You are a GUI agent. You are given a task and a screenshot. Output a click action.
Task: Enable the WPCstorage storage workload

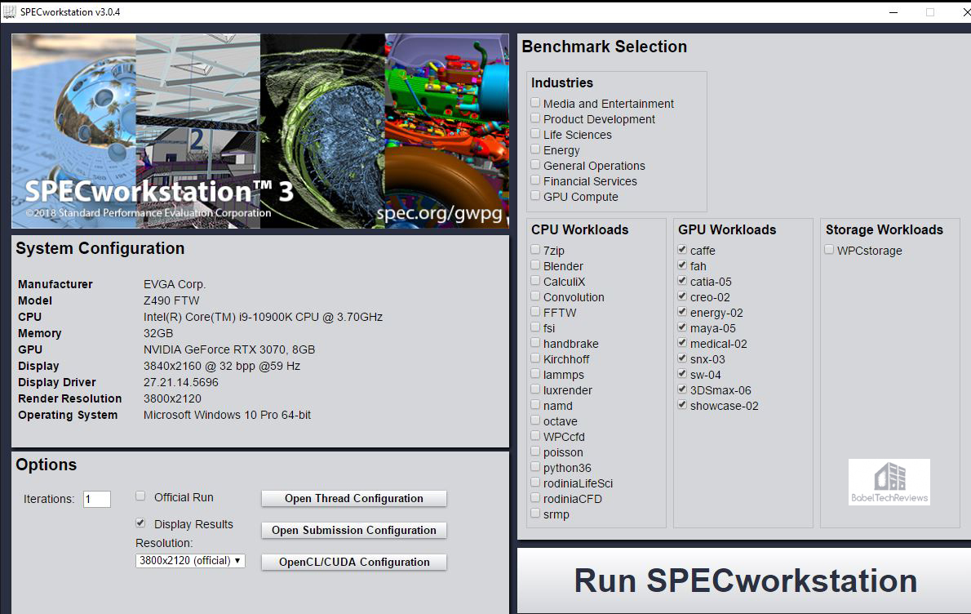[x=829, y=250]
